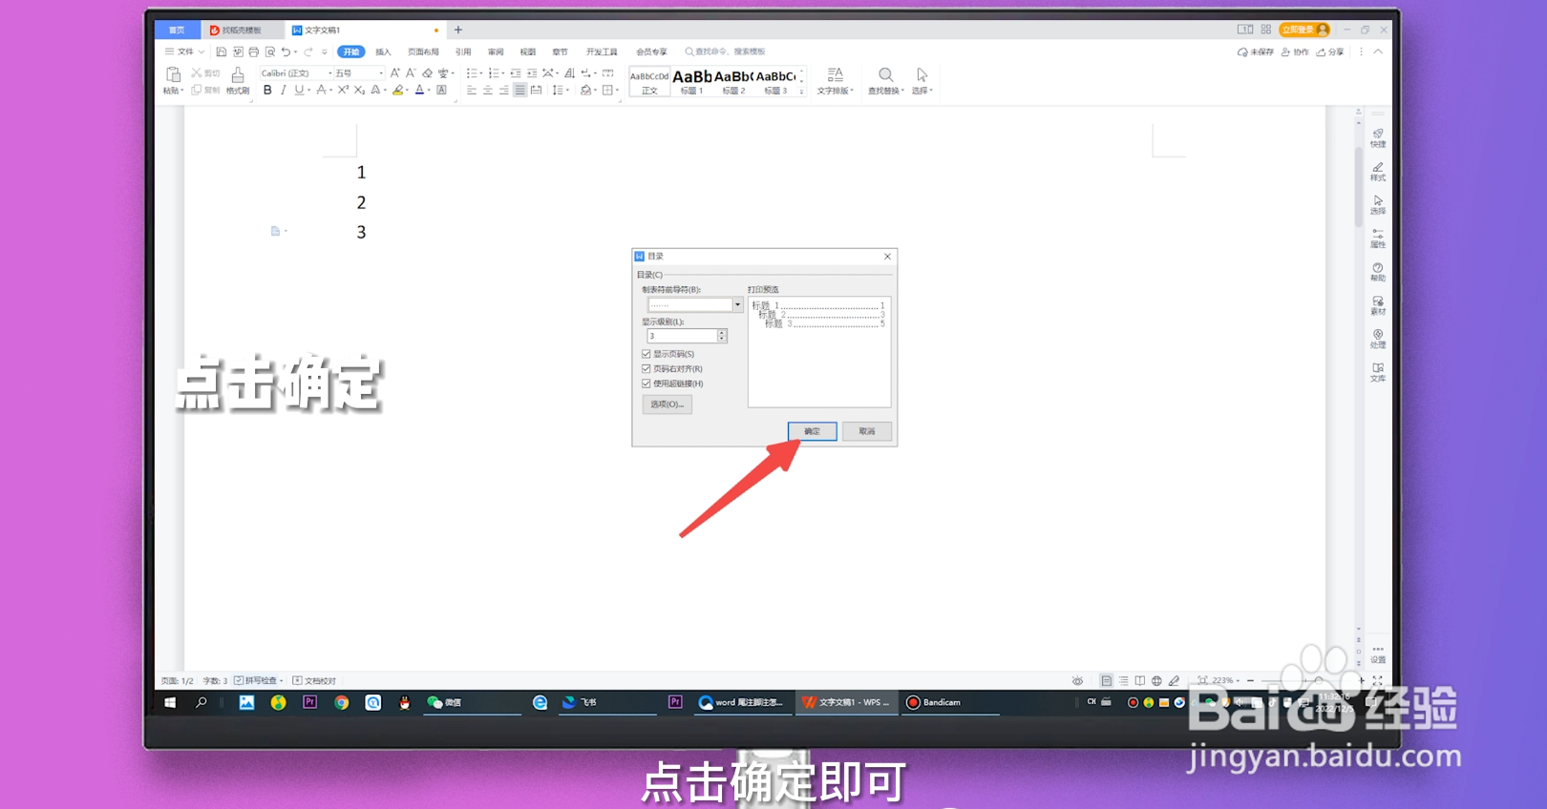The width and height of the screenshot is (1547, 809).
Task: Uncheck the 显示页码(S) checkbox
Action: point(646,354)
